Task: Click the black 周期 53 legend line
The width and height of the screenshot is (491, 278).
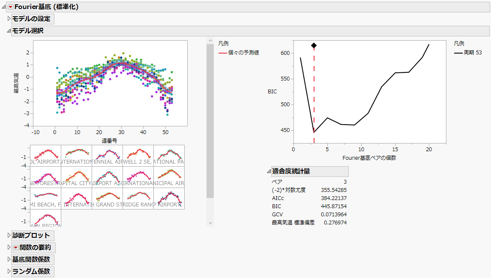Action: [458, 53]
